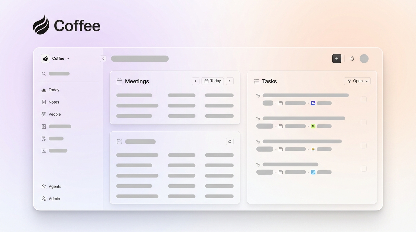The height and width of the screenshot is (232, 416).
Task: Click the search magnifier in sidebar
Action: click(44, 74)
